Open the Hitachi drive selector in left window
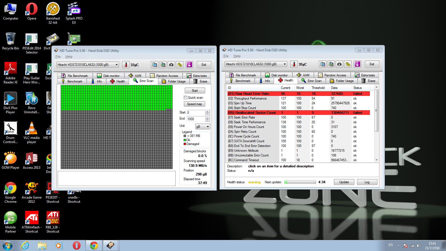The width and height of the screenshot is (446, 251). [88, 65]
